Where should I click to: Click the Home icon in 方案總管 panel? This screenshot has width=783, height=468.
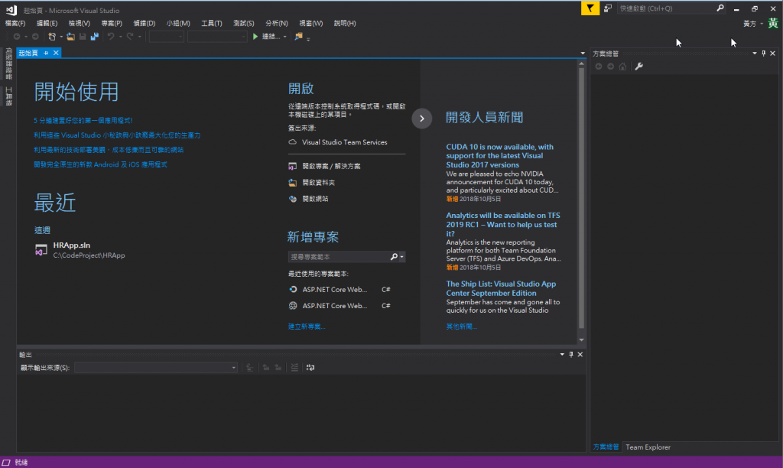pyautogui.click(x=622, y=67)
